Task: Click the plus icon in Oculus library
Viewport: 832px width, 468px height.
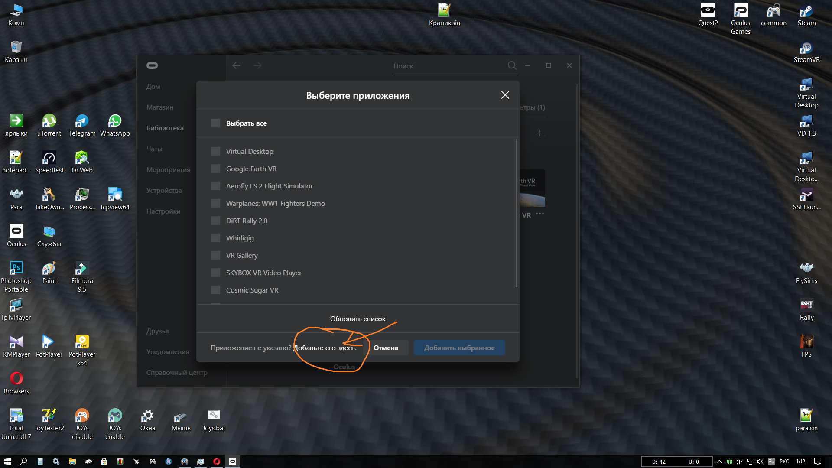Action: pyautogui.click(x=540, y=133)
